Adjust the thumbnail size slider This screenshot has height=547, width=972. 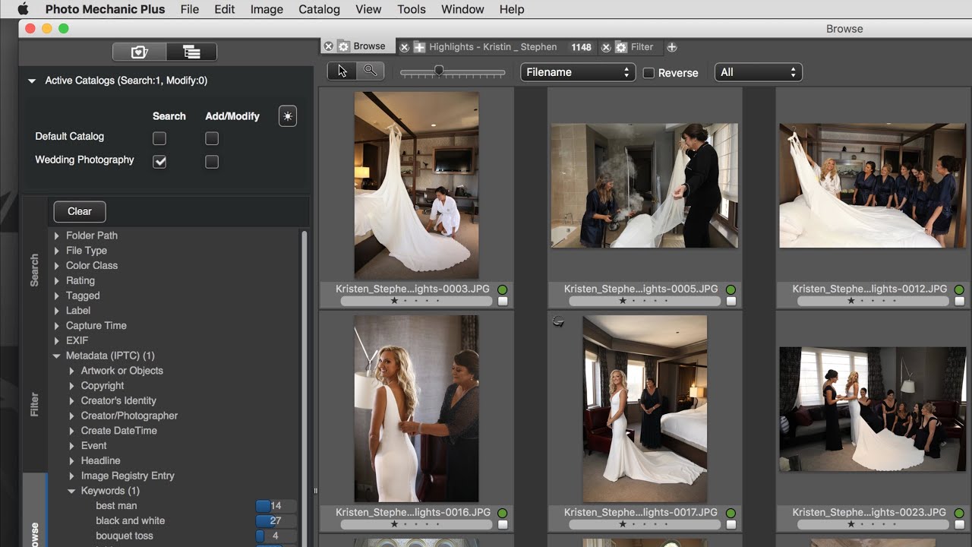click(x=439, y=70)
